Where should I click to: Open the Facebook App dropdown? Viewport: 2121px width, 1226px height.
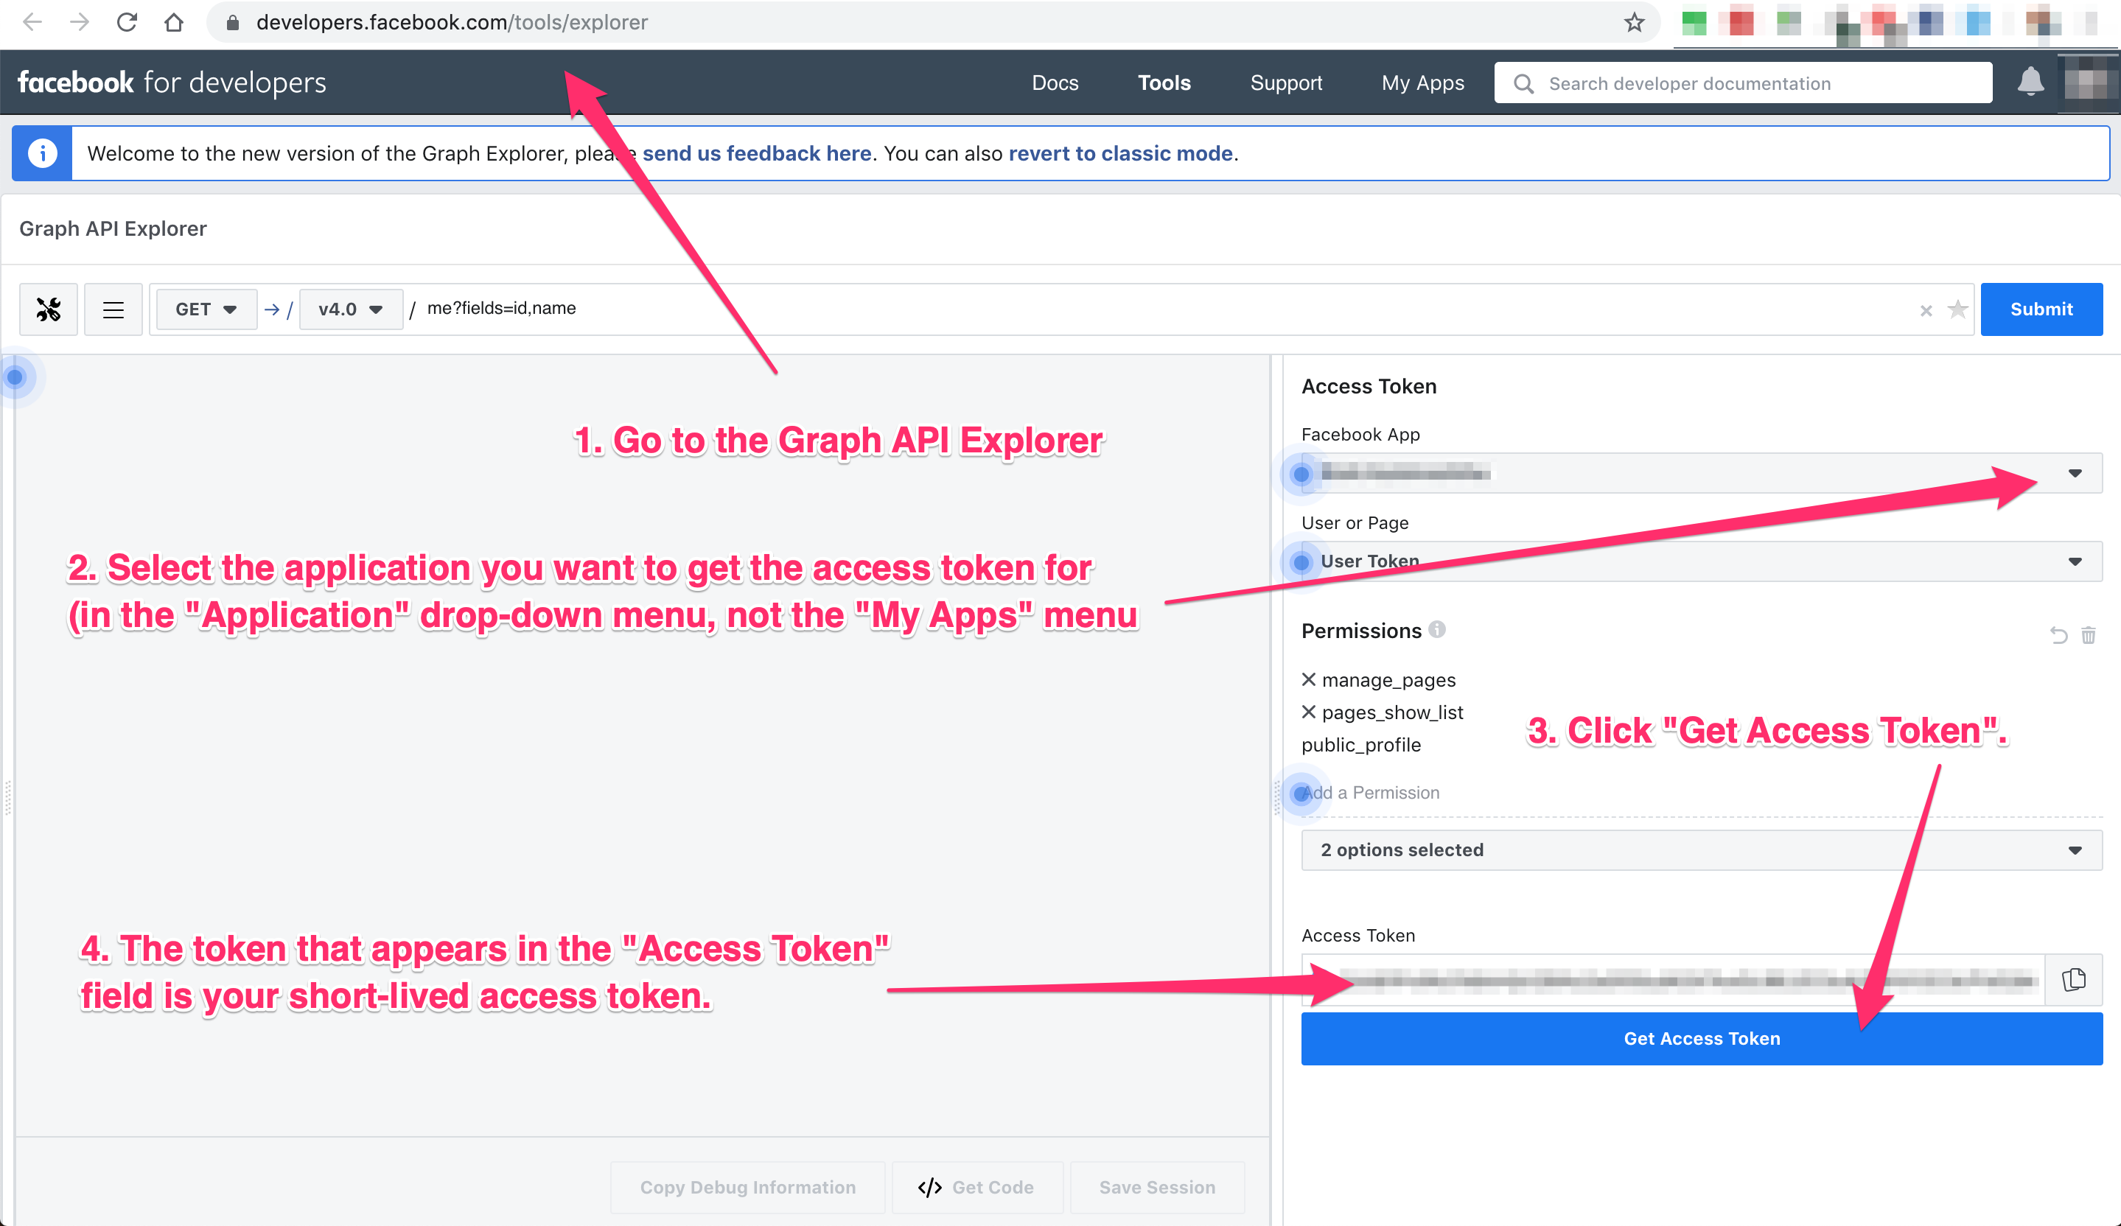coord(1701,473)
